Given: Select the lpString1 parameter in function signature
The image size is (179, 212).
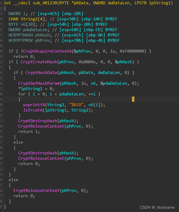Looking at the screenshot, I should click(x=160, y=3).
